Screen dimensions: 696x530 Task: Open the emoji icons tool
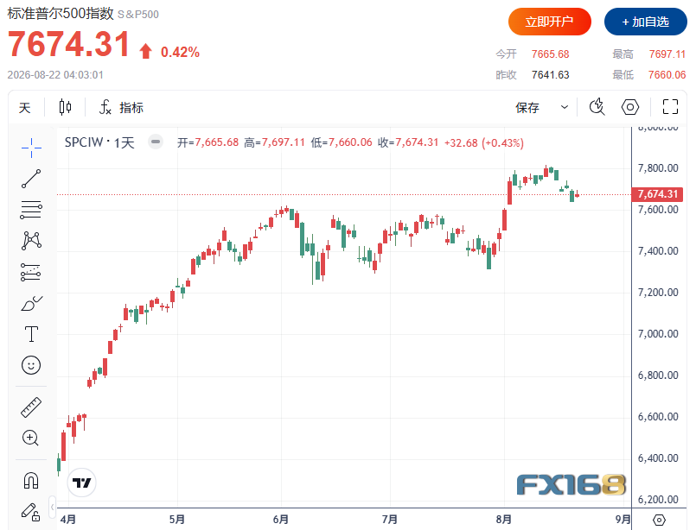point(31,365)
